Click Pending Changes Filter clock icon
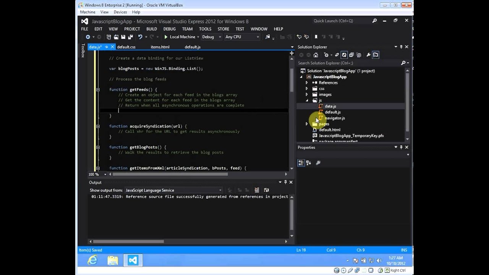Screen dimensions: 489x275 326,55
